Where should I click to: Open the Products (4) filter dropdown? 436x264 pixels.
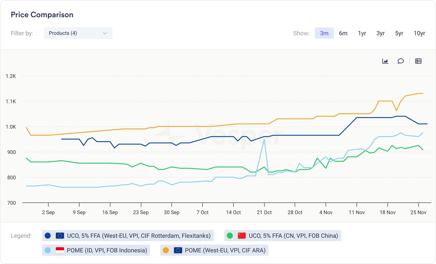pyautogui.click(x=78, y=33)
